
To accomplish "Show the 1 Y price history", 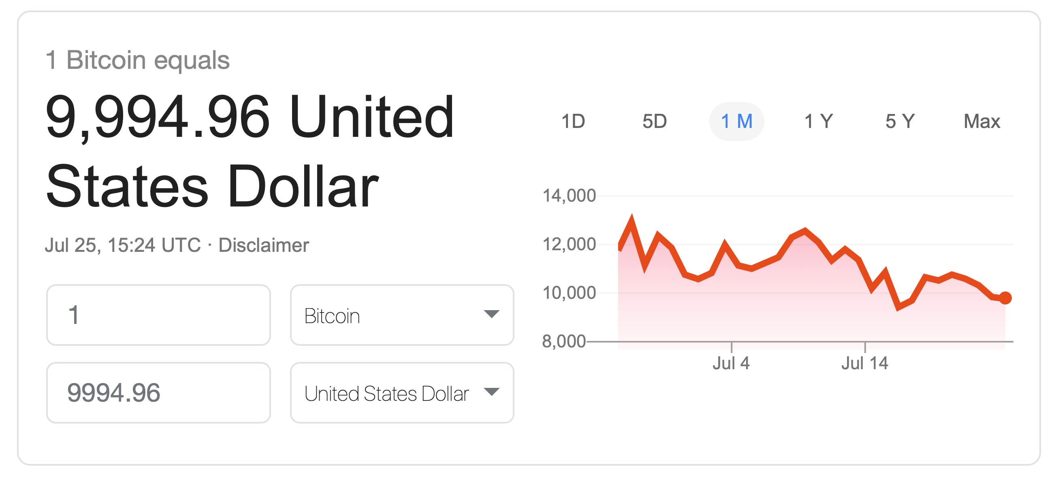I will 818,121.
